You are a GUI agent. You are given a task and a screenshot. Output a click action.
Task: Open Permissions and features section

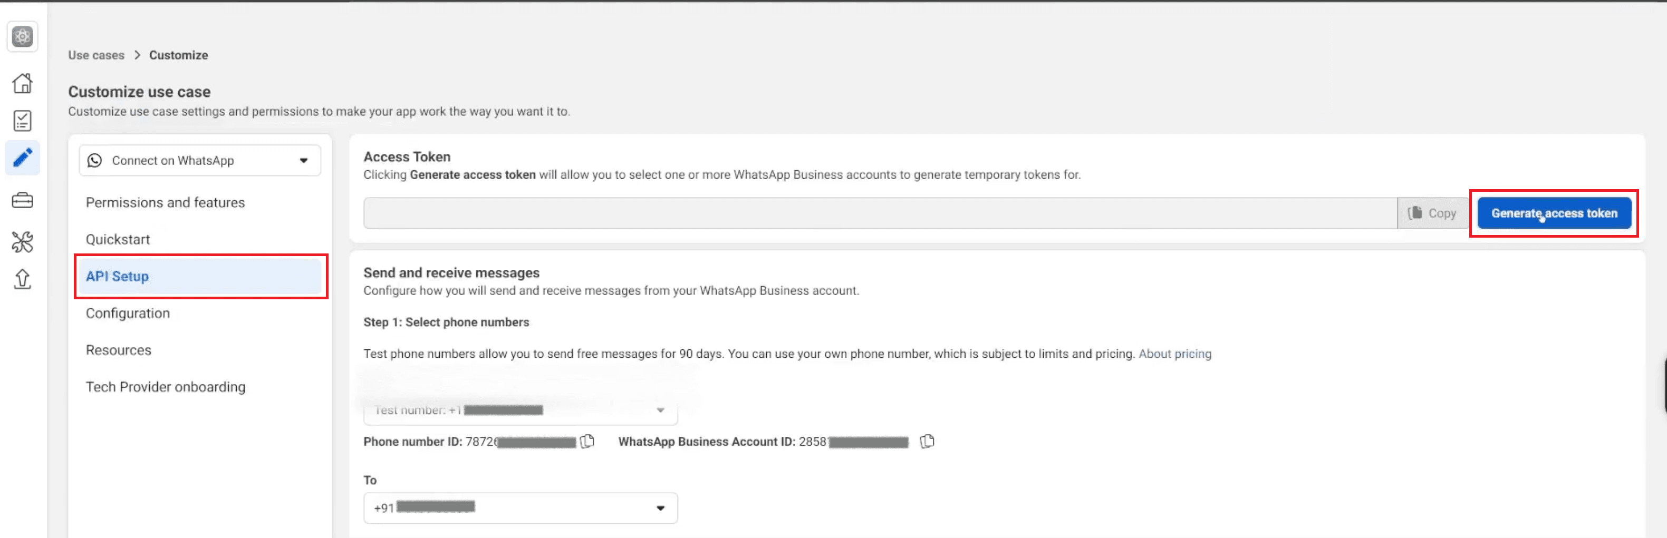pos(166,202)
